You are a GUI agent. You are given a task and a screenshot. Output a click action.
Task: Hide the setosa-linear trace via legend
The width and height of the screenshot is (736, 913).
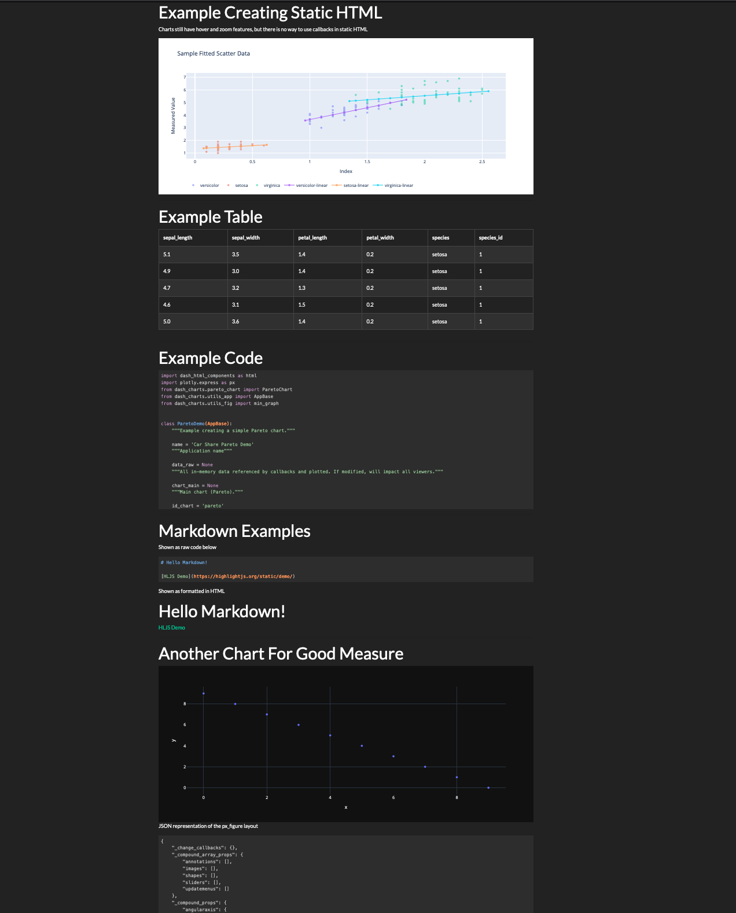(x=350, y=186)
